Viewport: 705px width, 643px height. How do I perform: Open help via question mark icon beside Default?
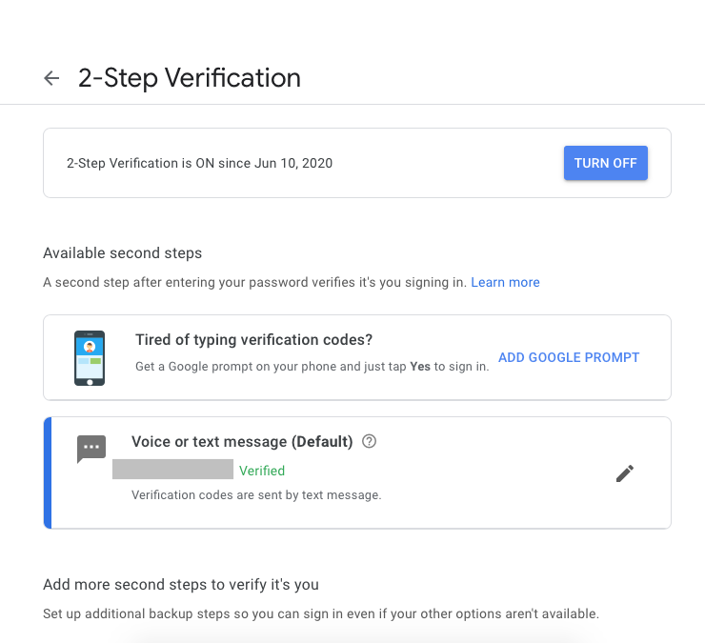click(369, 442)
